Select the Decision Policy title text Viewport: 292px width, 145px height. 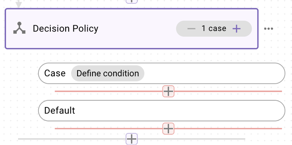[x=65, y=29]
